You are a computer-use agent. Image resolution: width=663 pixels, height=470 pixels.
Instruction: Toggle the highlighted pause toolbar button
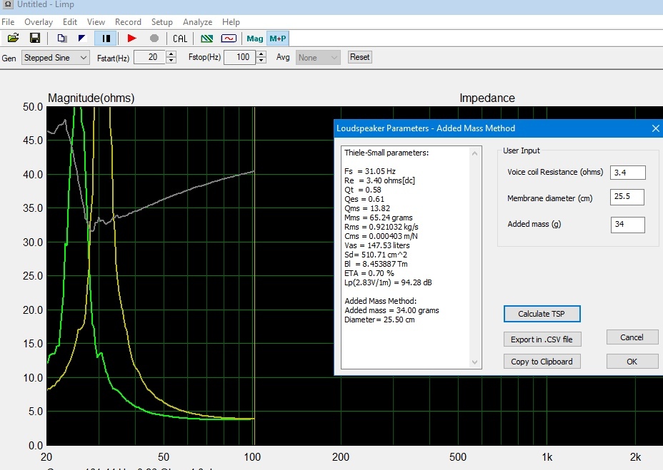[x=106, y=38]
